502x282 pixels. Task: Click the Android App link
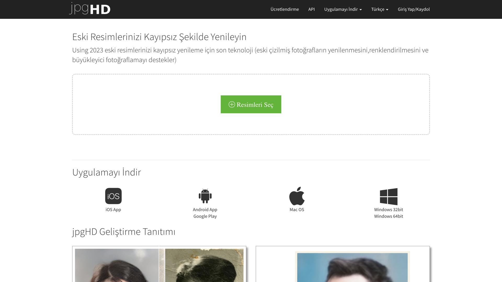[x=205, y=210]
